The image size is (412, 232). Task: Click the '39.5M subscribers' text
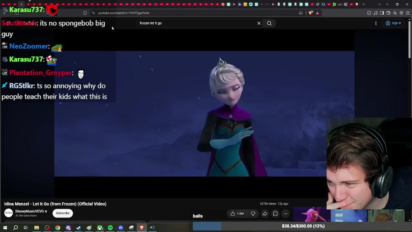click(x=26, y=216)
